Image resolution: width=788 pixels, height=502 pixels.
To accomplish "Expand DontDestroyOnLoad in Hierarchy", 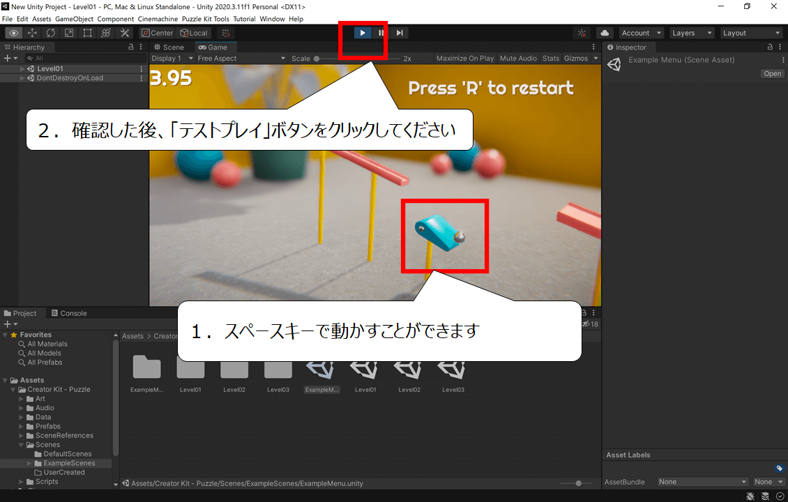I will tap(22, 78).
